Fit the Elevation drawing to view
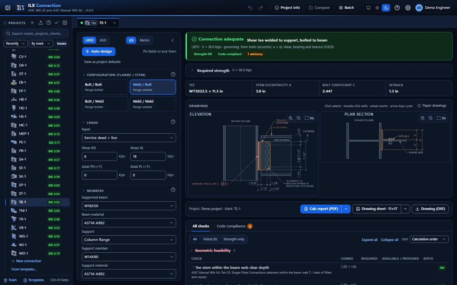Viewport: 457px width, 285px height. tap(309, 118)
